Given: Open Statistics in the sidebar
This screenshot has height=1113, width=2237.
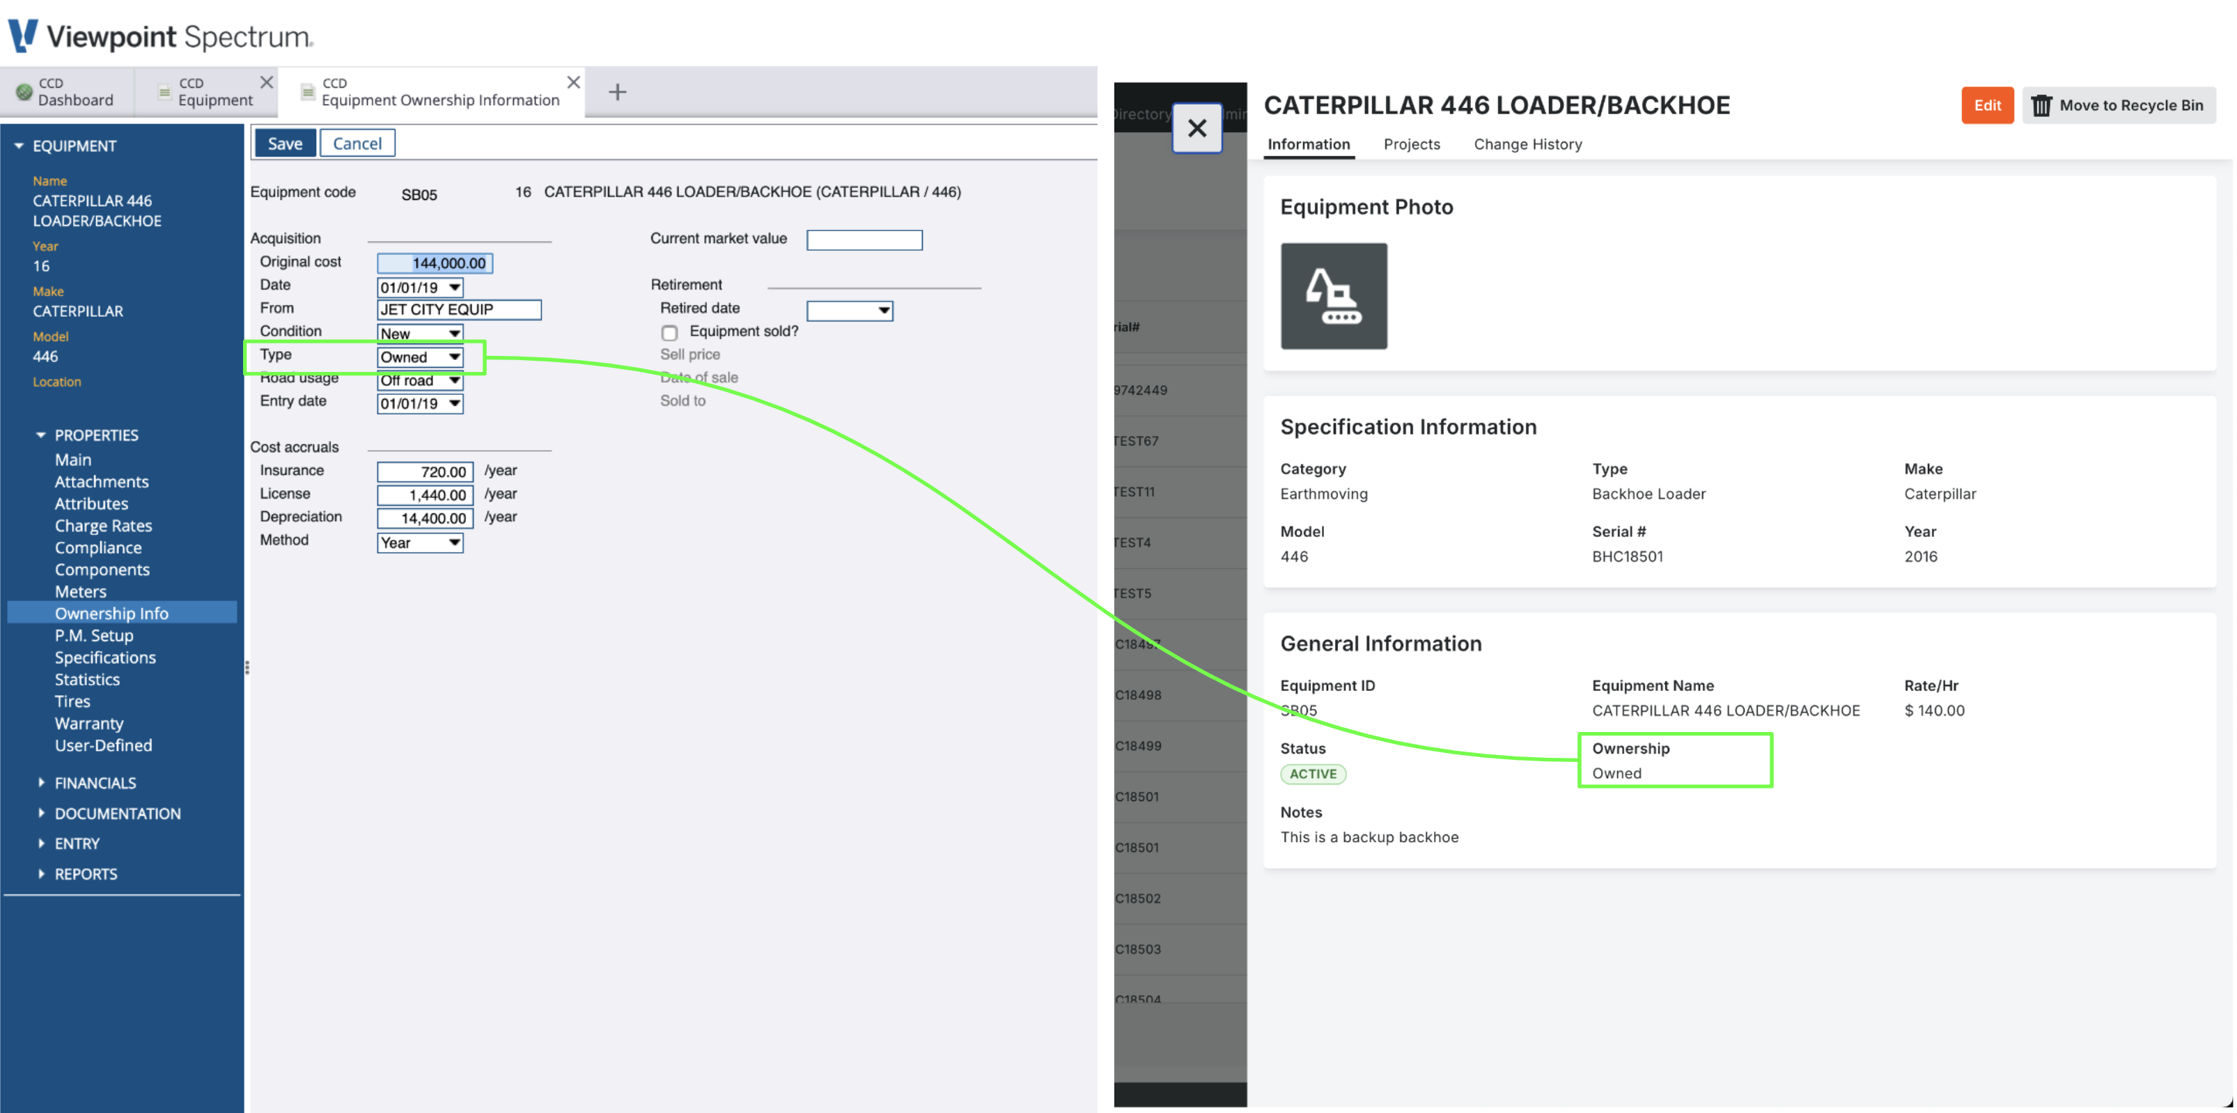Looking at the screenshot, I should (87, 679).
